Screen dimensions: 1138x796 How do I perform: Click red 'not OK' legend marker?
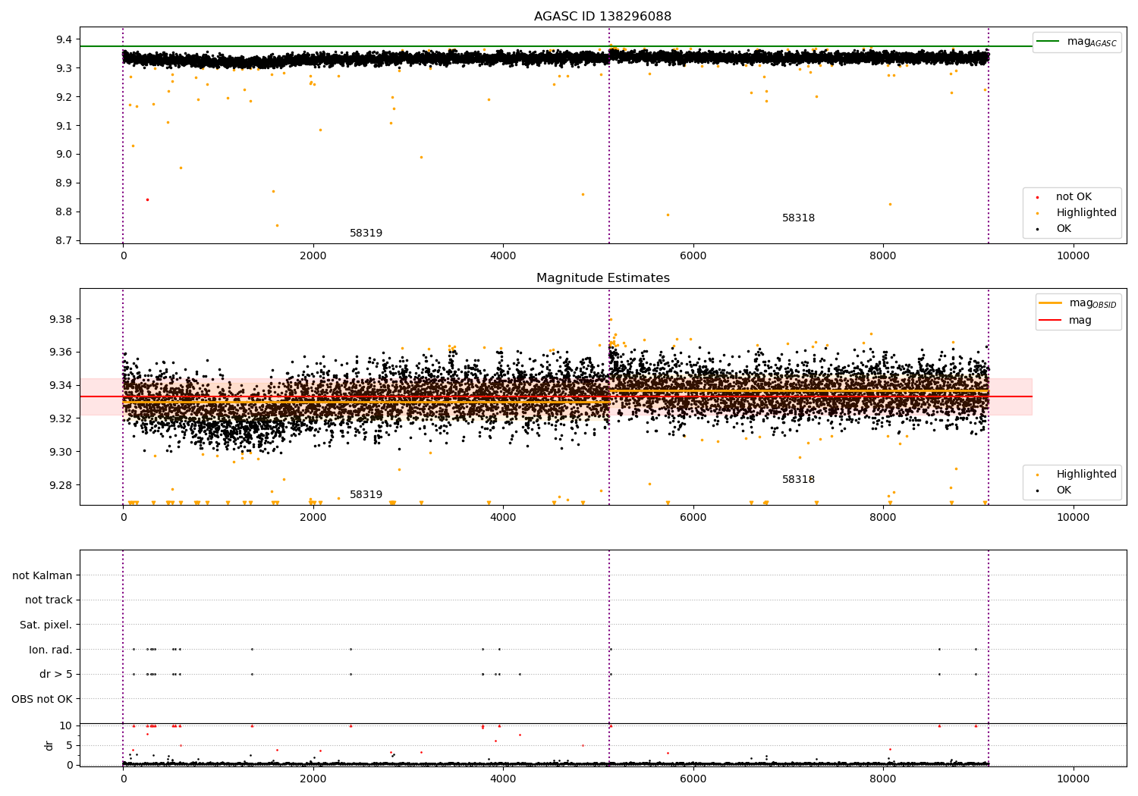point(1037,197)
